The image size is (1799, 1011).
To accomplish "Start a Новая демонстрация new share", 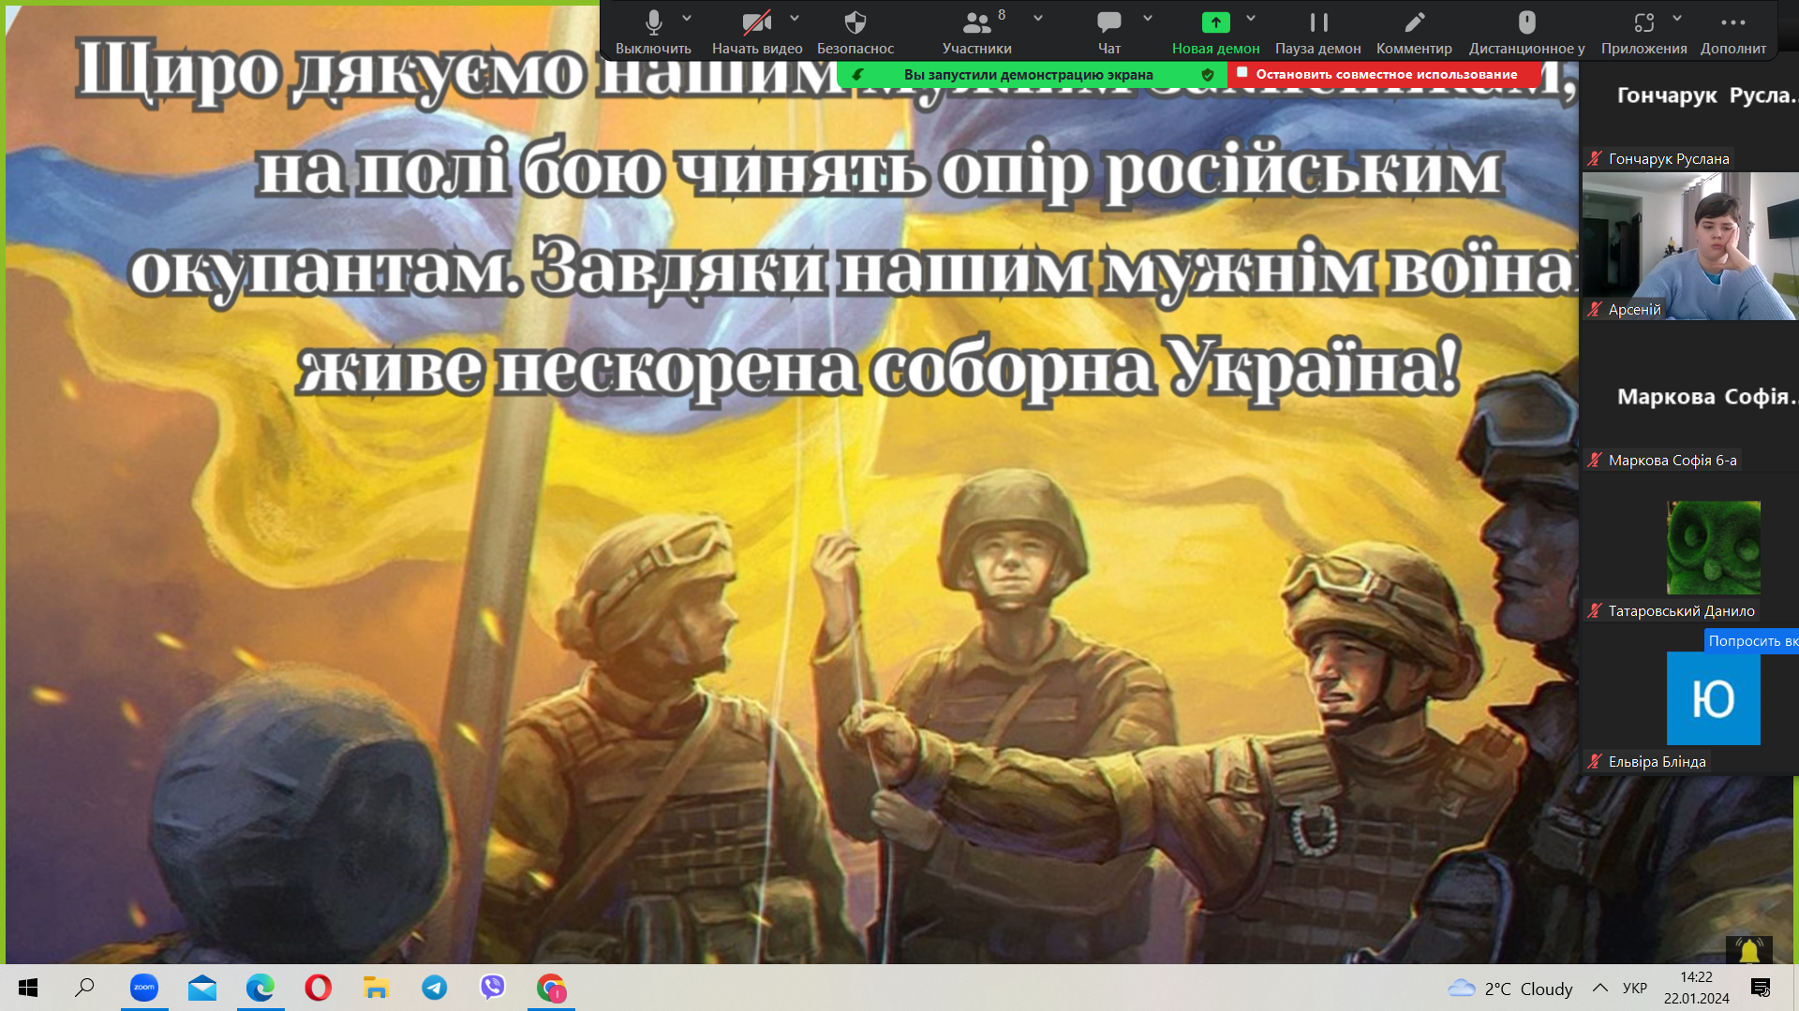I will [1215, 32].
